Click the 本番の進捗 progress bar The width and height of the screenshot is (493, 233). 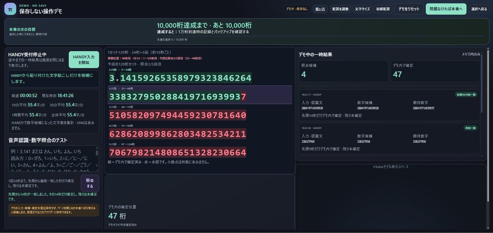pyautogui.click(x=321, y=36)
